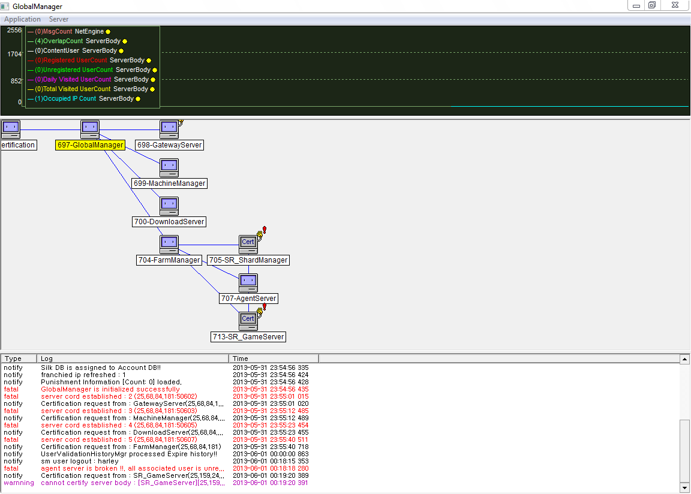
Task: Click the 698-GatewayServer node icon
Action: pyautogui.click(x=169, y=129)
